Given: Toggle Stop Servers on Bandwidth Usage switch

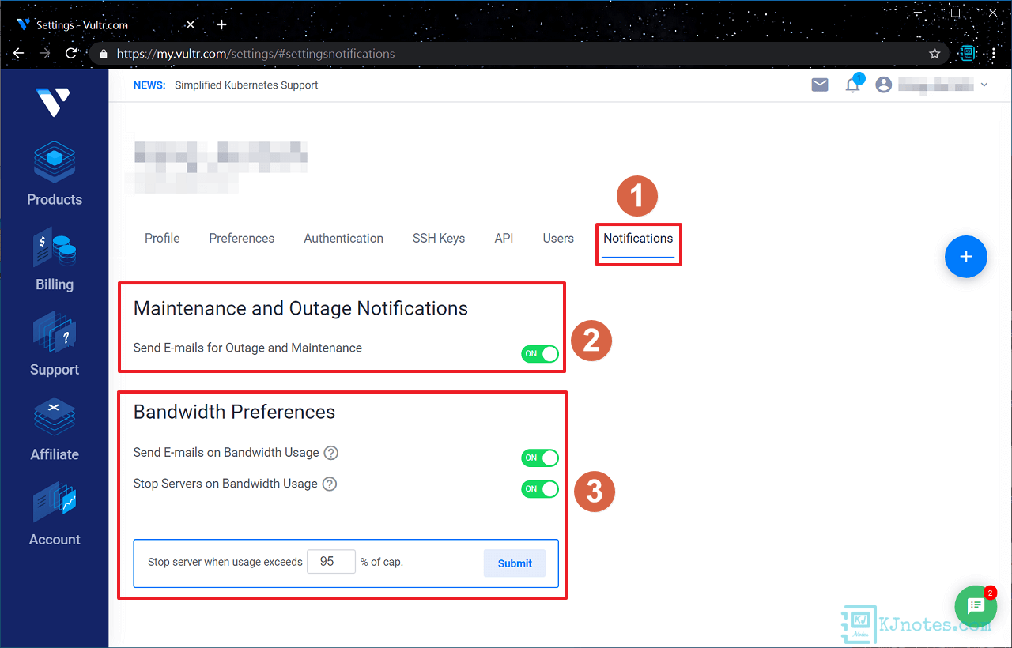Looking at the screenshot, I should (540, 488).
